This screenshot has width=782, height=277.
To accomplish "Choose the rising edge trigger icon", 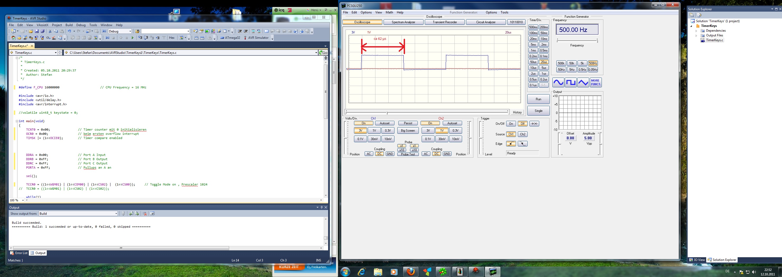I will [511, 144].
